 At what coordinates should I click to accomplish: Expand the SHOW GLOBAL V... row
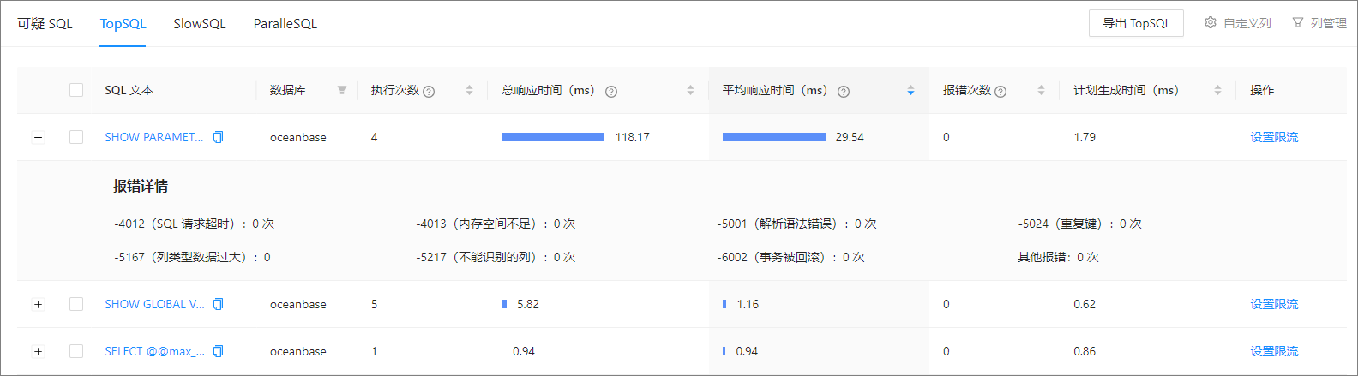pos(38,304)
